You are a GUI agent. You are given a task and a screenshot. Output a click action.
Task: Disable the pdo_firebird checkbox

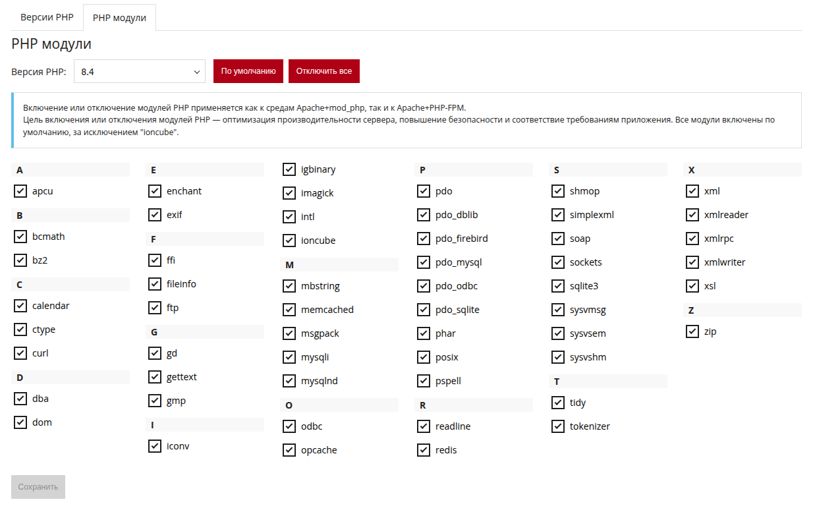424,239
